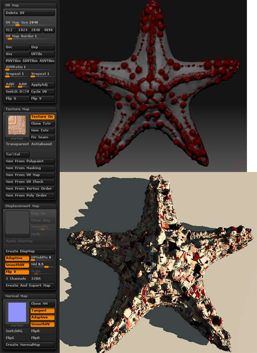The height and width of the screenshot is (353, 257).
Task: Adjust the UV Map Size slider
Action: pyautogui.click(x=30, y=23)
